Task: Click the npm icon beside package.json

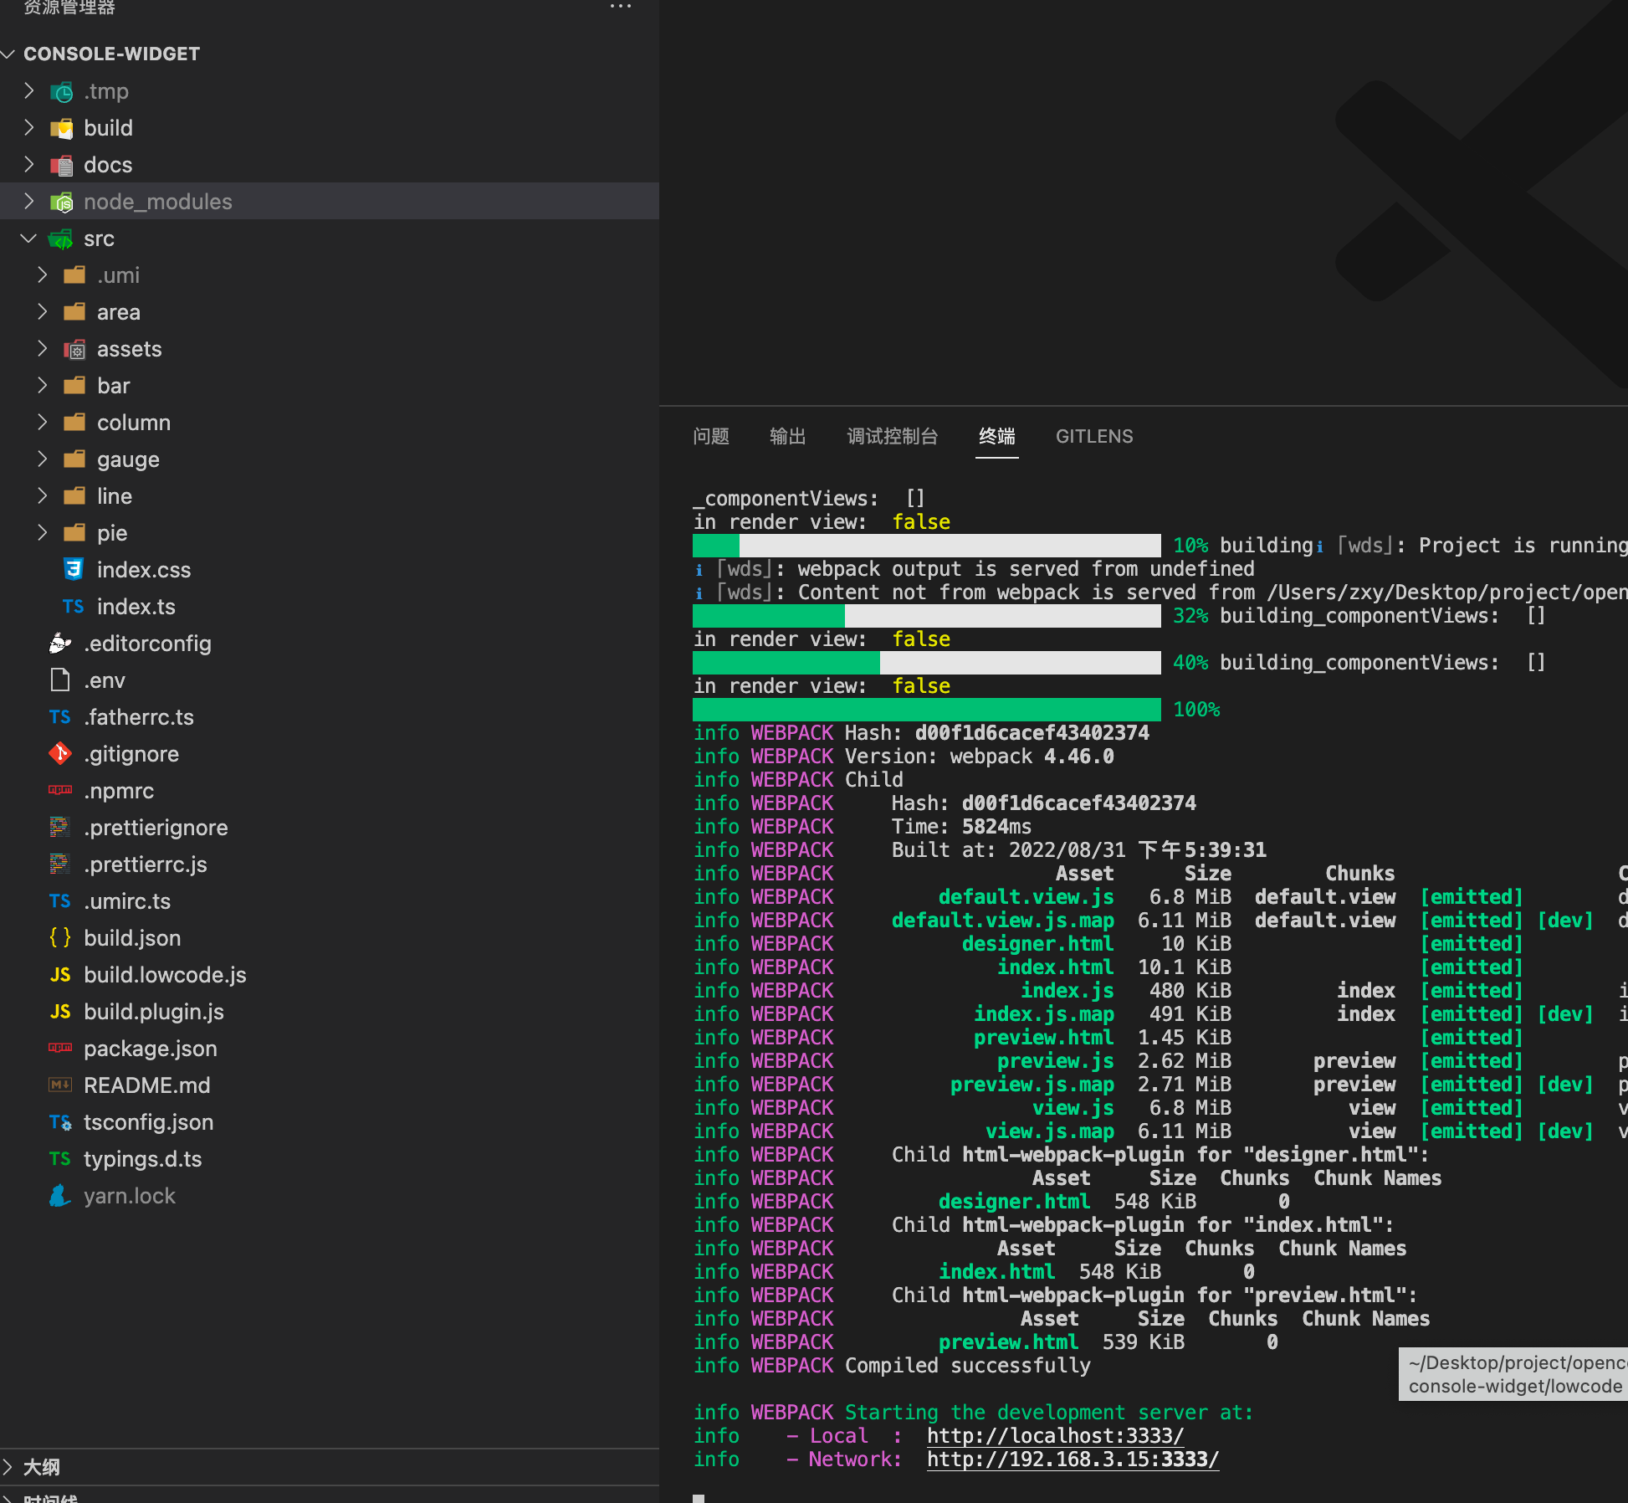Action: [x=60, y=1049]
